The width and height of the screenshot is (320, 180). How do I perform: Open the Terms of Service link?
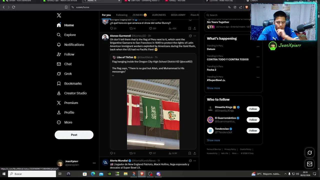click(214, 149)
